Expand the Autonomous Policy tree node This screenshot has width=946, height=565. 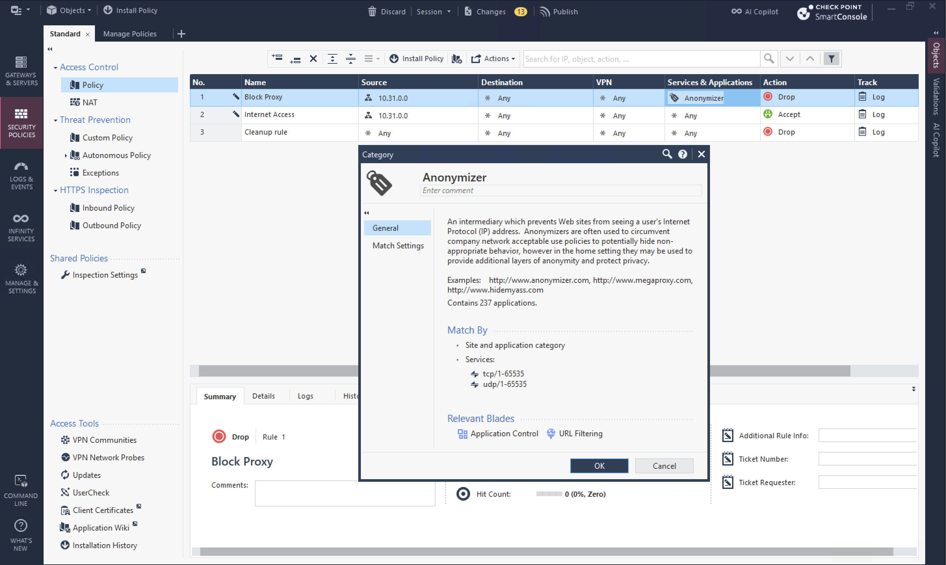pyautogui.click(x=65, y=155)
